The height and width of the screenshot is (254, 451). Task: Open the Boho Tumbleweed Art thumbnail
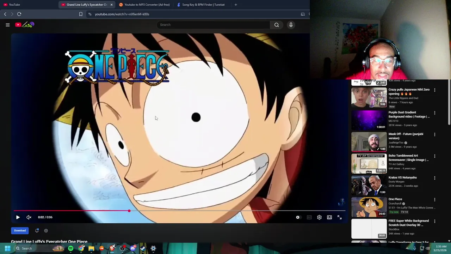[369, 163]
